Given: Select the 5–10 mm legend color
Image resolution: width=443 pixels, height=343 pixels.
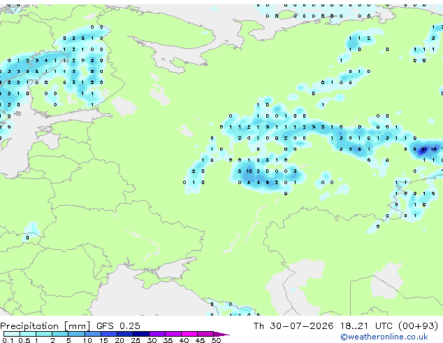Looking at the screenshot, I should tap(76, 334).
